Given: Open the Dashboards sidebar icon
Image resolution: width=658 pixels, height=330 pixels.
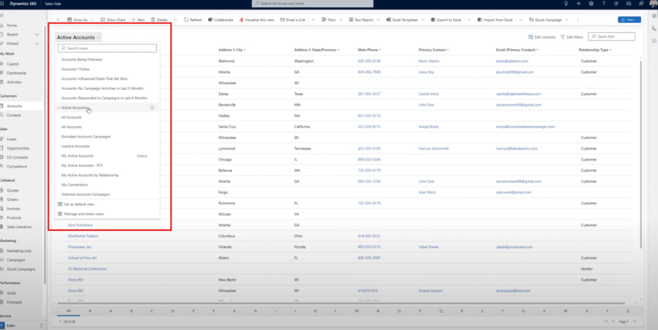Looking at the screenshot, I should tap(4, 73).
